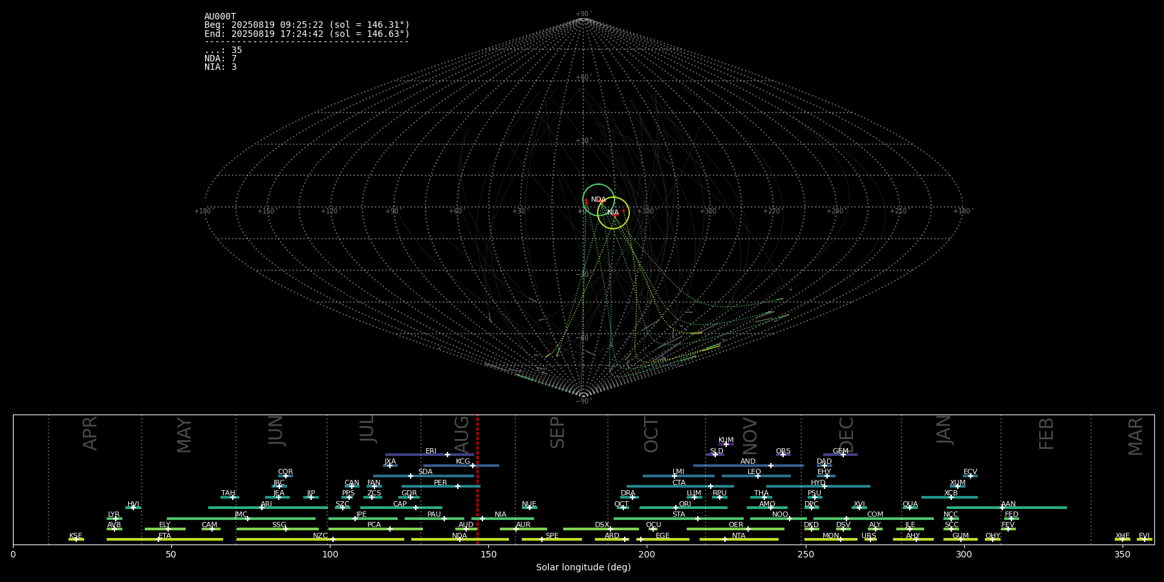This screenshot has width=1164, height=582.
Task: Click the 'End: 20250819 17:24:42' header line
Action: point(307,34)
